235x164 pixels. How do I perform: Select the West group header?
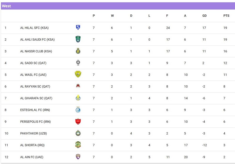[6, 6]
